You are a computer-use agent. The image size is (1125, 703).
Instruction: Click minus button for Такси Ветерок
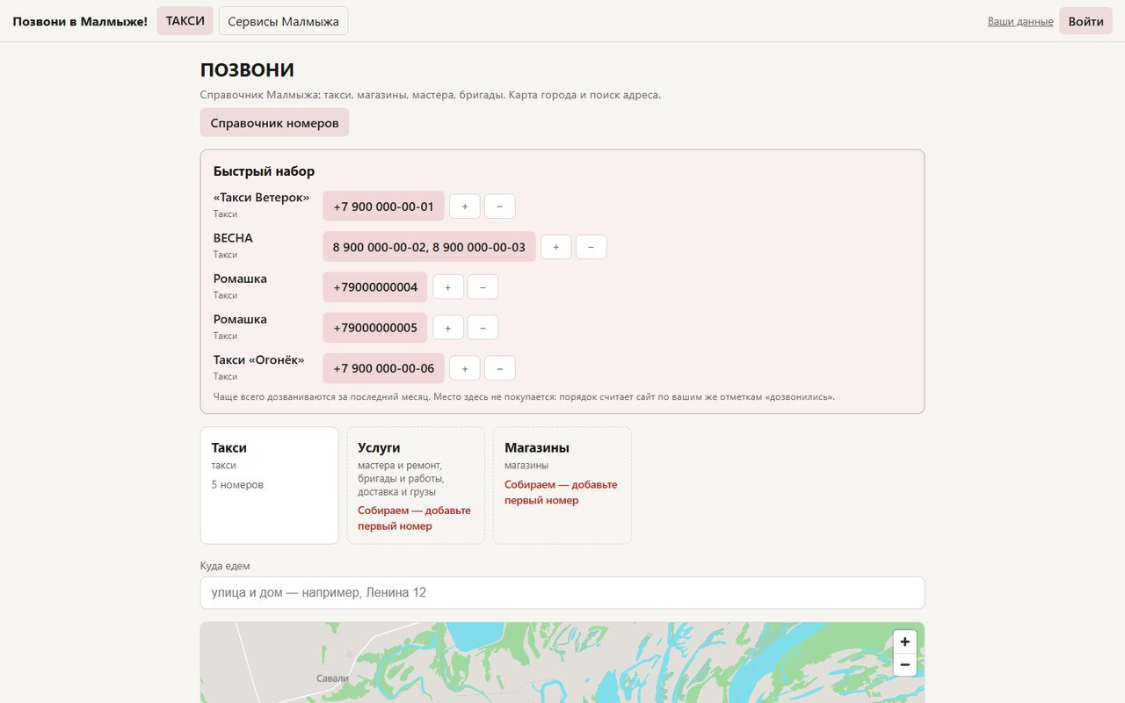tap(500, 207)
